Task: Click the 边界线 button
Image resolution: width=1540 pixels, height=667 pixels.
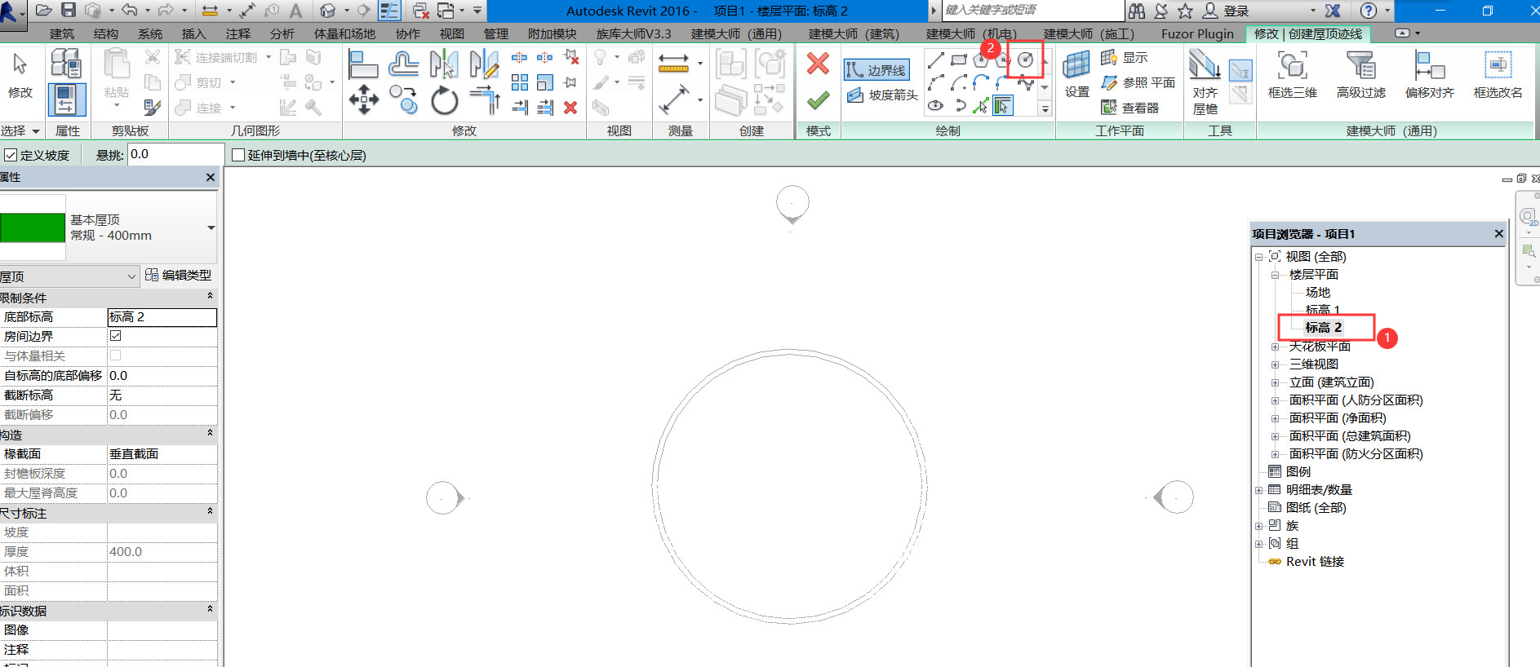Action: point(877,70)
